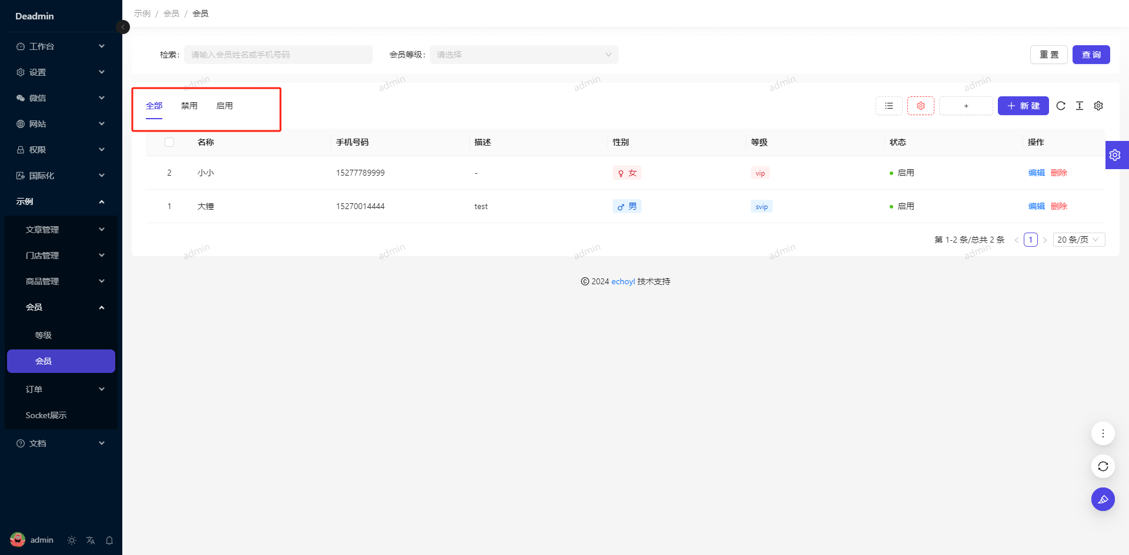This screenshot has width=1129, height=555.
Task: Click the language translate icon
Action: tap(91, 540)
